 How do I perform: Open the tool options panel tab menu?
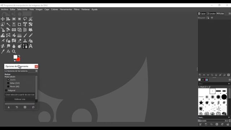(x=36, y=71)
